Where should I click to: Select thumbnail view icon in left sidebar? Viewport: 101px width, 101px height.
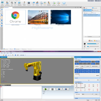[x=2, y=10]
